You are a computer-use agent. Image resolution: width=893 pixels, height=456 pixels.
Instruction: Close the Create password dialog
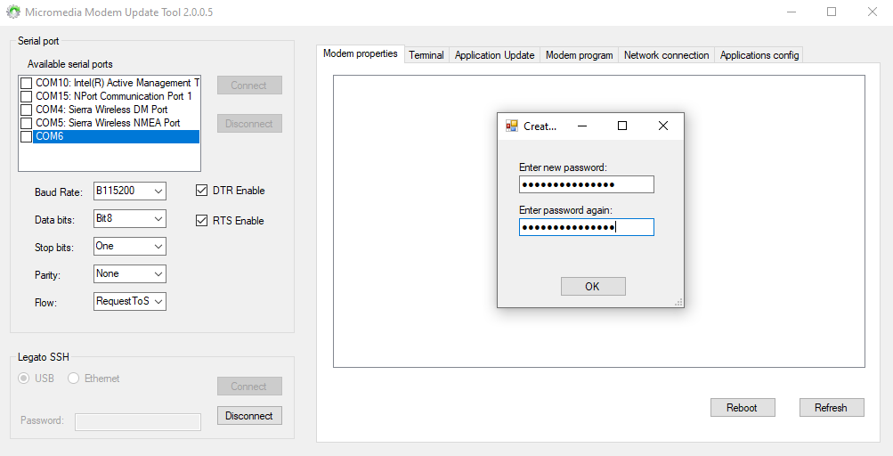pos(662,126)
